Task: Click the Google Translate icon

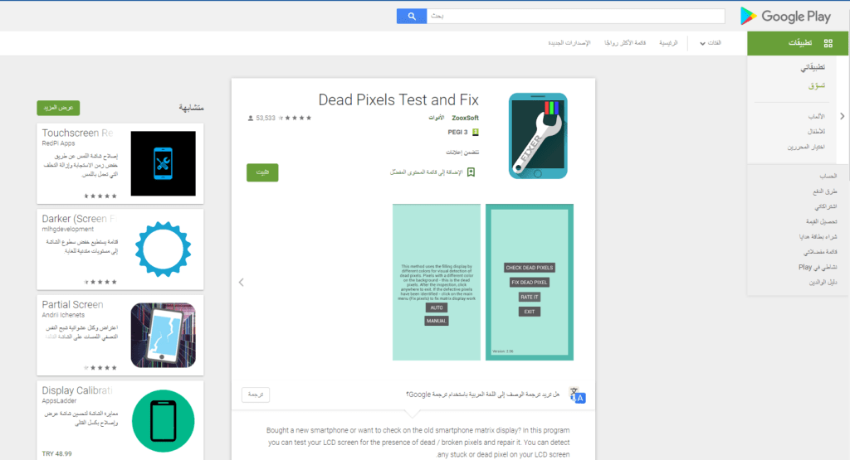Action: (578, 395)
